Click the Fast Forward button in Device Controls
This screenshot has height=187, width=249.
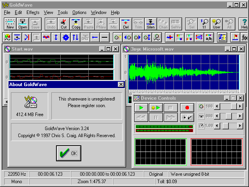pyautogui.click(x=171, y=118)
